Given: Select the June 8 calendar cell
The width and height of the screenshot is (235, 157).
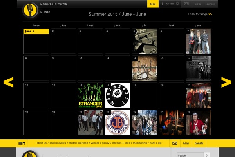Looking at the screenshot, I should (36, 68).
